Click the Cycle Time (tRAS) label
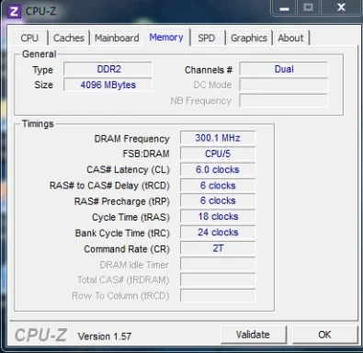This screenshot has height=353, width=363. 130,218
